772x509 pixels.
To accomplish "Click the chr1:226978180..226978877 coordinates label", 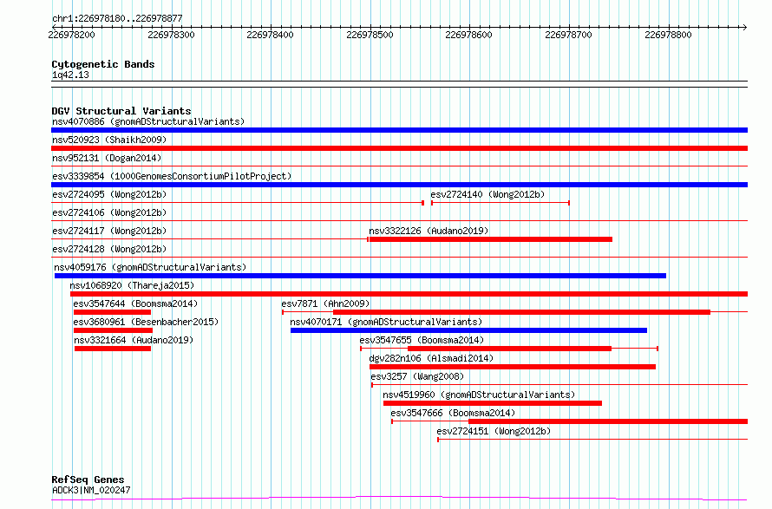I will [x=117, y=18].
